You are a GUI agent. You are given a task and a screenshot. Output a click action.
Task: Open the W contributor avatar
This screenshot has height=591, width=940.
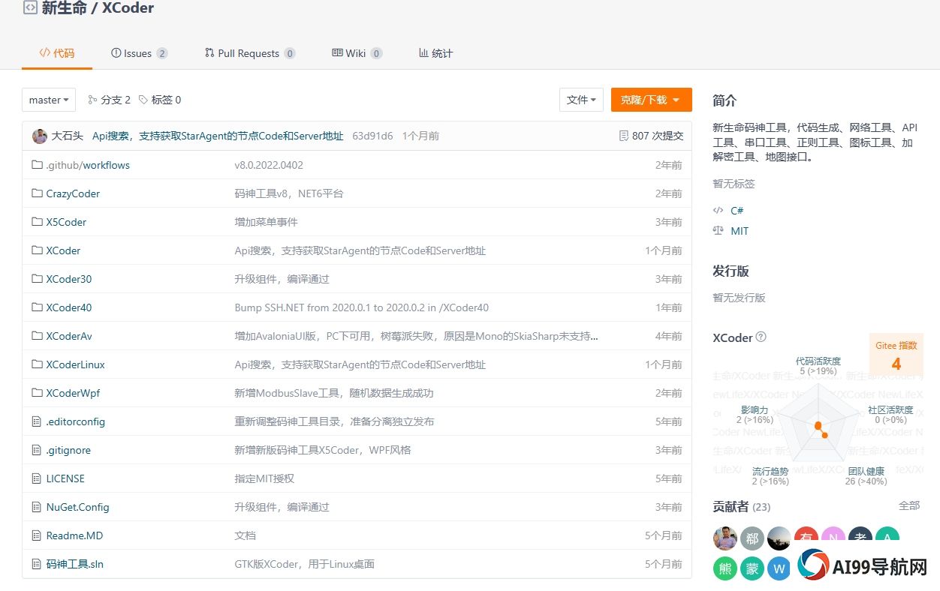779,568
